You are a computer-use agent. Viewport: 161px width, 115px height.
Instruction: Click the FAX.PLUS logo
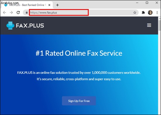[x=25, y=25]
